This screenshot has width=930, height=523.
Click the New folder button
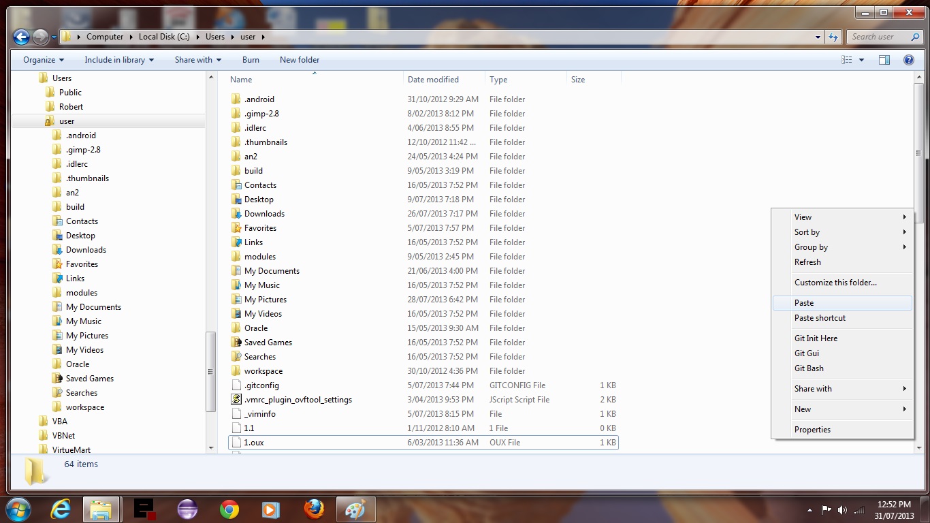pos(300,60)
